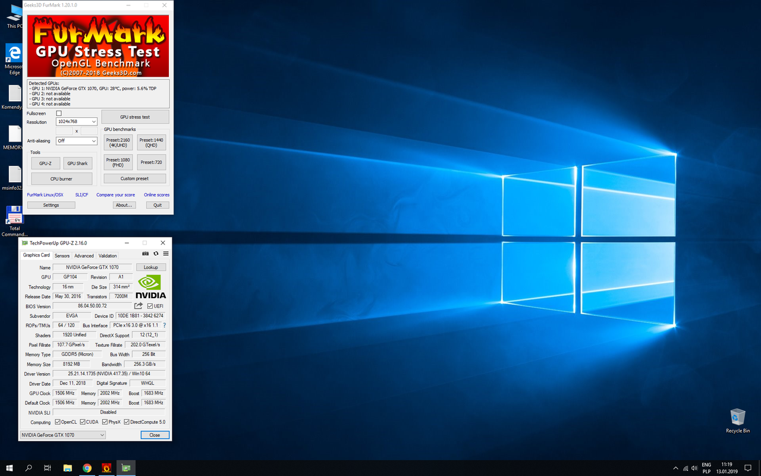
Task: Click the GPU-Z screenshot camera icon
Action: tap(146, 253)
